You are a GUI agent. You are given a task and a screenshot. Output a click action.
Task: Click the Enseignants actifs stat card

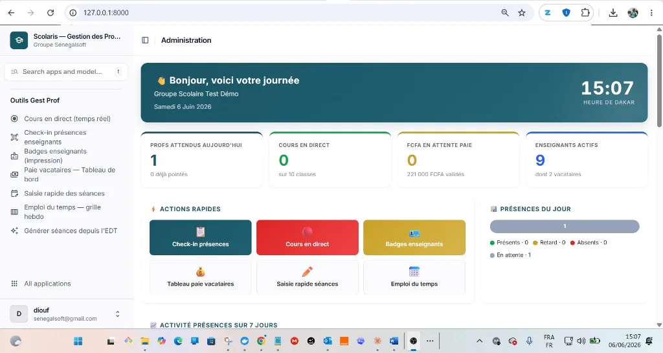pos(587,159)
